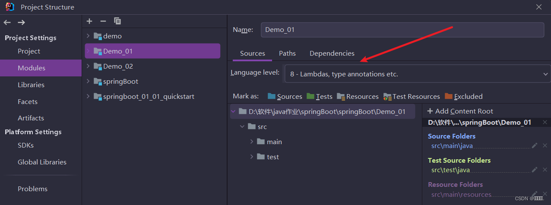Image resolution: width=551 pixels, height=205 pixels.
Task: Mark as Excluded folder
Action: (463, 97)
